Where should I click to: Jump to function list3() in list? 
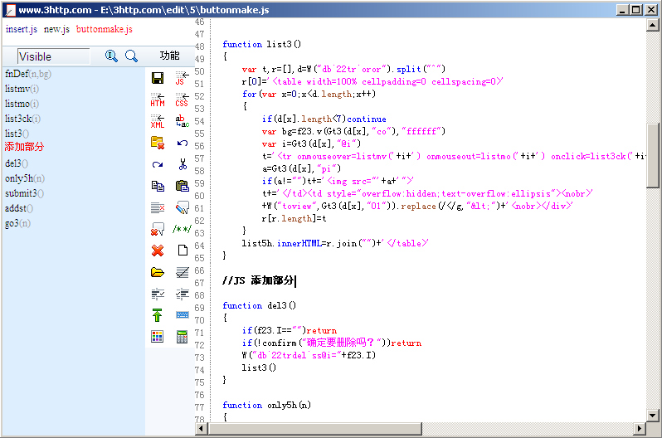click(x=17, y=134)
